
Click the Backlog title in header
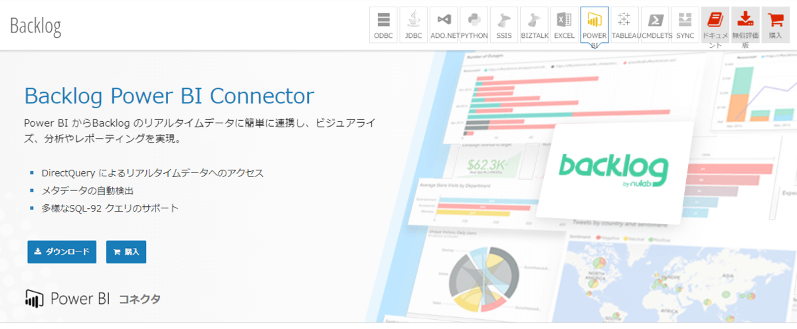tap(36, 26)
